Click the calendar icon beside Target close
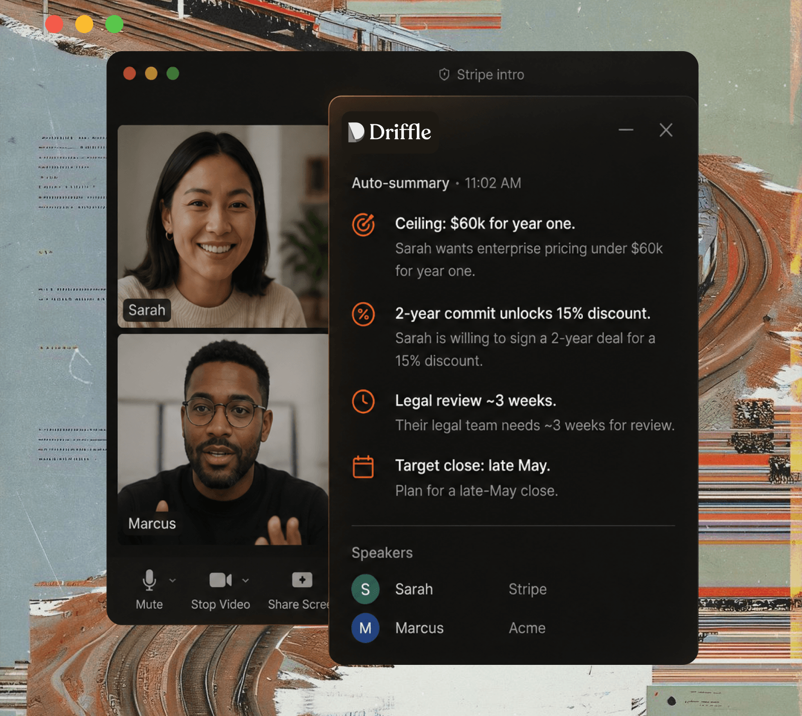802x716 pixels. [364, 467]
